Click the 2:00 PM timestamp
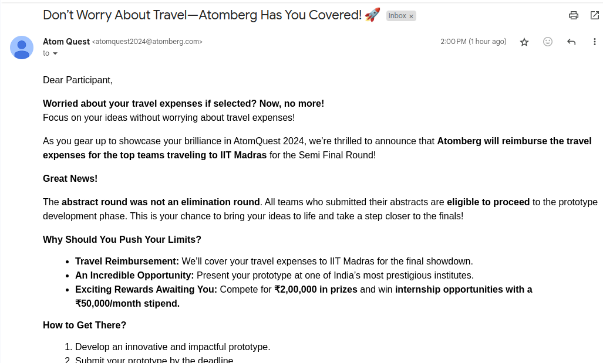 (x=473, y=42)
